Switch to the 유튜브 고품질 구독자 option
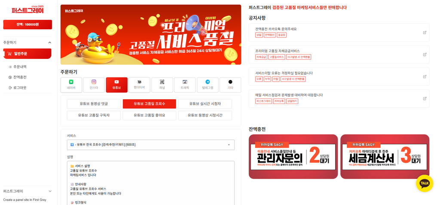The image size is (440, 205). (94, 116)
